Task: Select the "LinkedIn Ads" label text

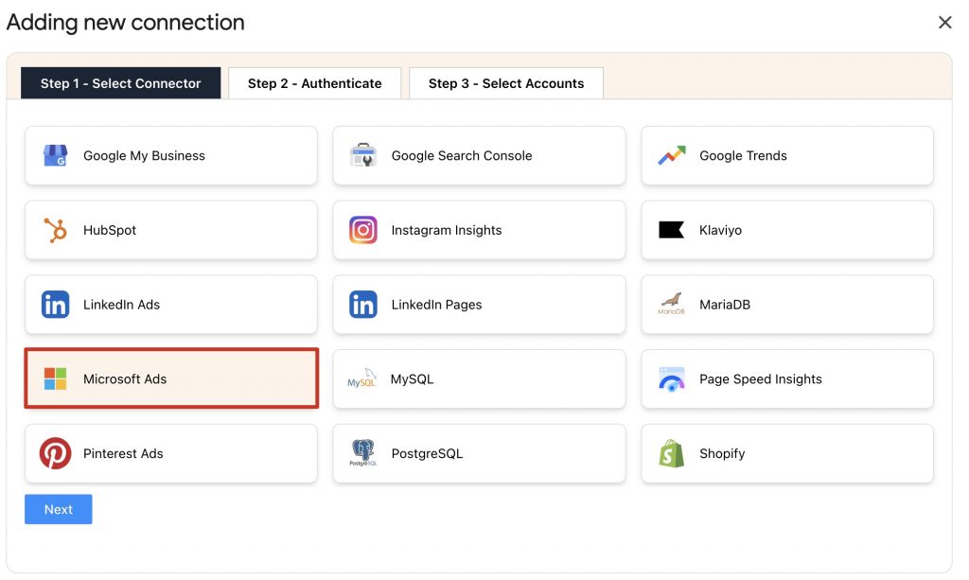Action: tap(121, 305)
